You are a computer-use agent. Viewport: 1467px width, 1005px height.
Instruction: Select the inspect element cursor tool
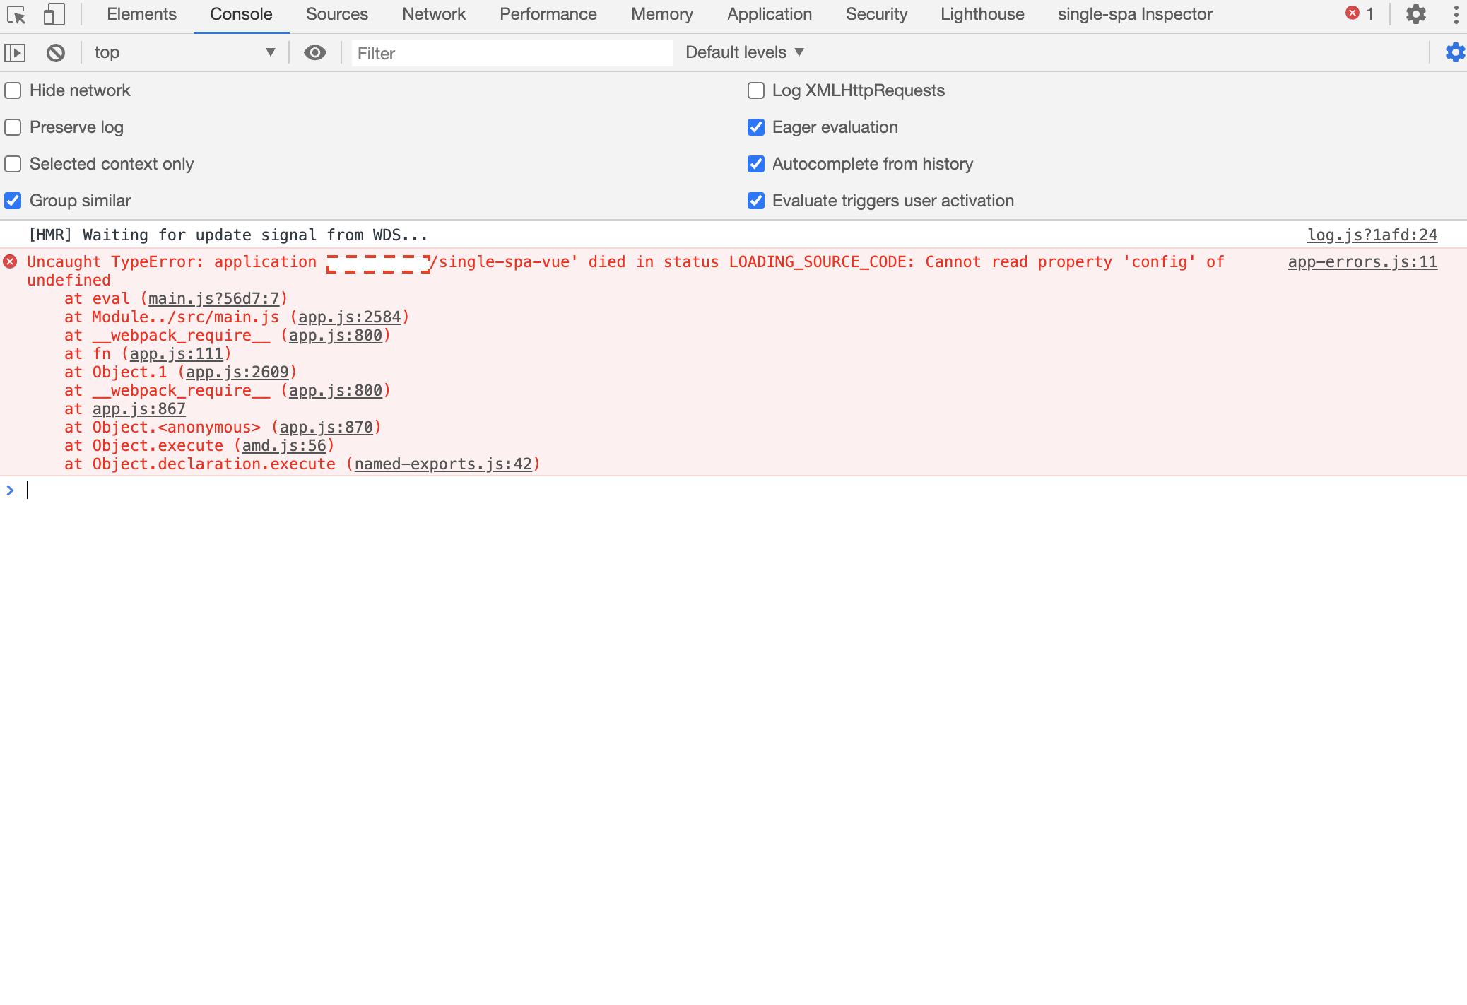pos(17,14)
